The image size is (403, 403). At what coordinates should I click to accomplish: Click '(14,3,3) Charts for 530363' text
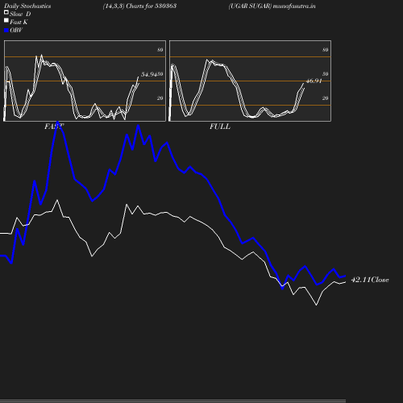pos(139,6)
